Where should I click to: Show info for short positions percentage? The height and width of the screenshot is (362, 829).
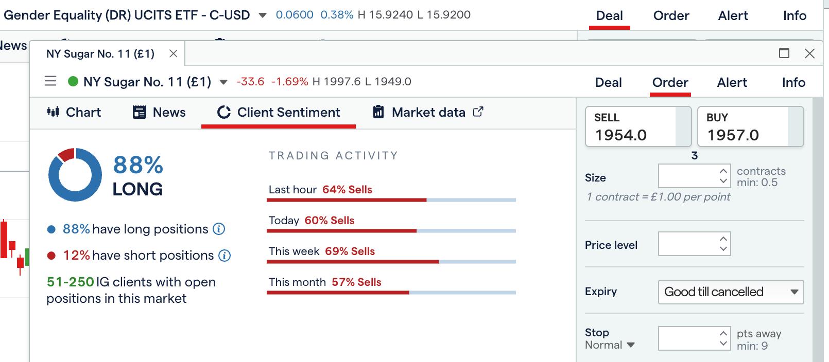tap(224, 256)
